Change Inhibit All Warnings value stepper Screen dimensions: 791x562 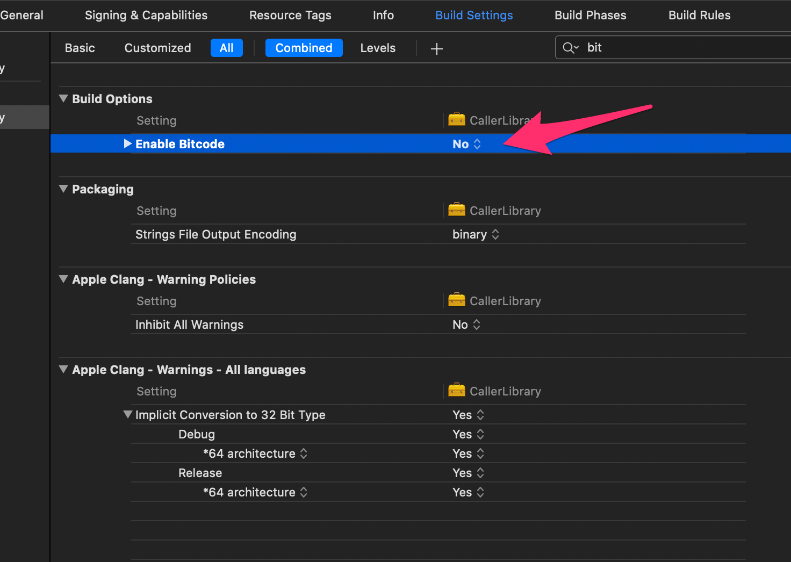[476, 325]
